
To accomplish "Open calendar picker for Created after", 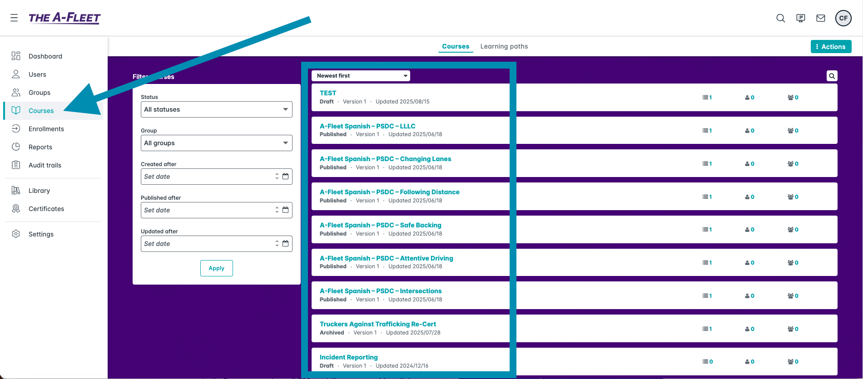I will coord(286,176).
